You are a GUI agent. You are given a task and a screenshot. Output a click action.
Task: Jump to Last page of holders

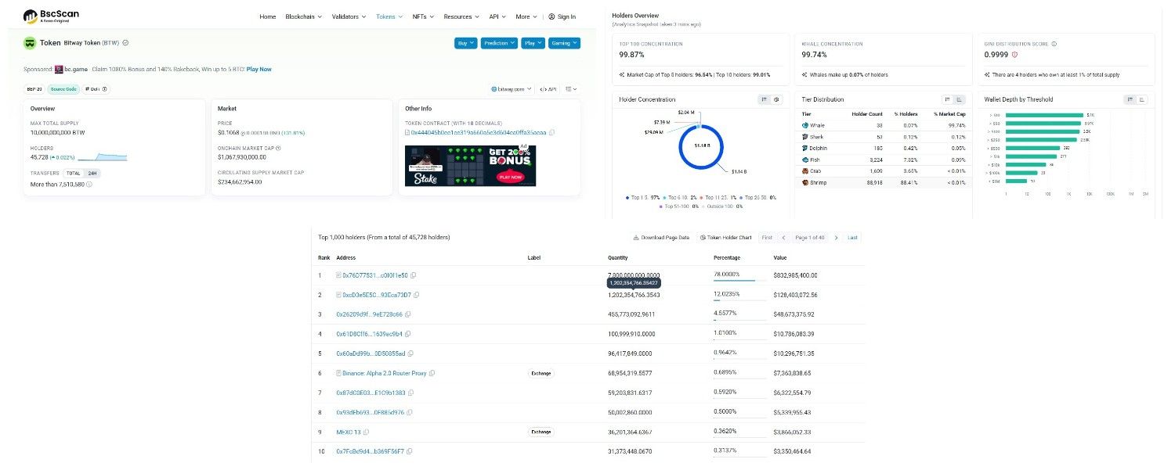click(x=852, y=238)
